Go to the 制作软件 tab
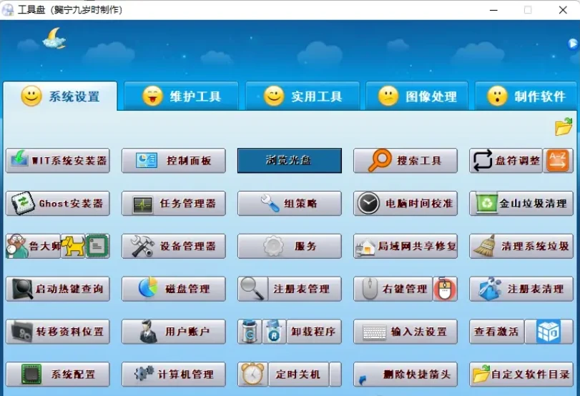 [526, 96]
